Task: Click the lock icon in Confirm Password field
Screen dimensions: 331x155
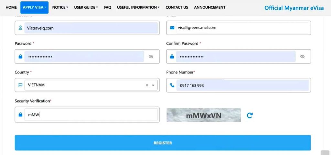Action: (172, 56)
